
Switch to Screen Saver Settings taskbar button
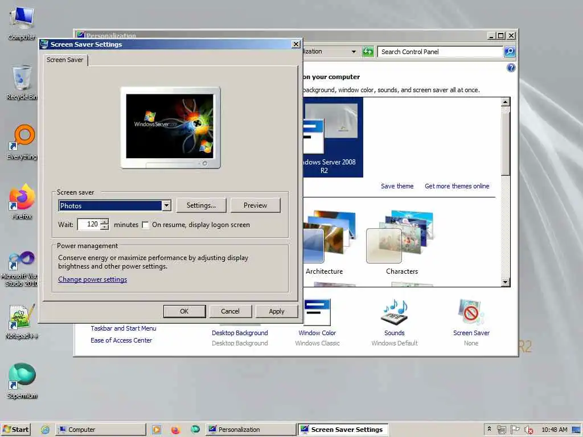click(x=342, y=430)
